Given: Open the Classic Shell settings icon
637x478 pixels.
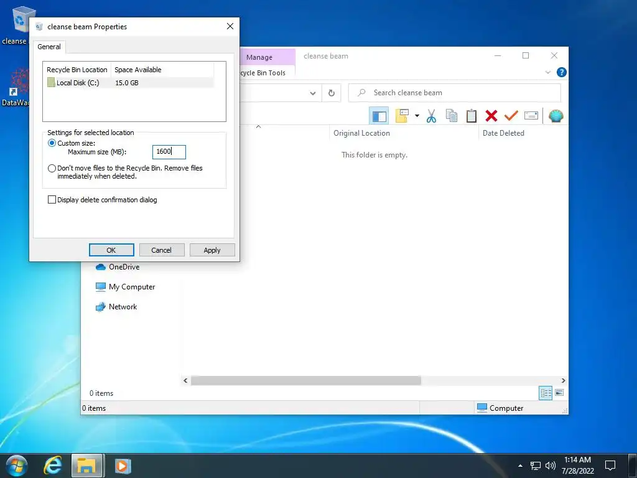Looking at the screenshot, I should [556, 116].
